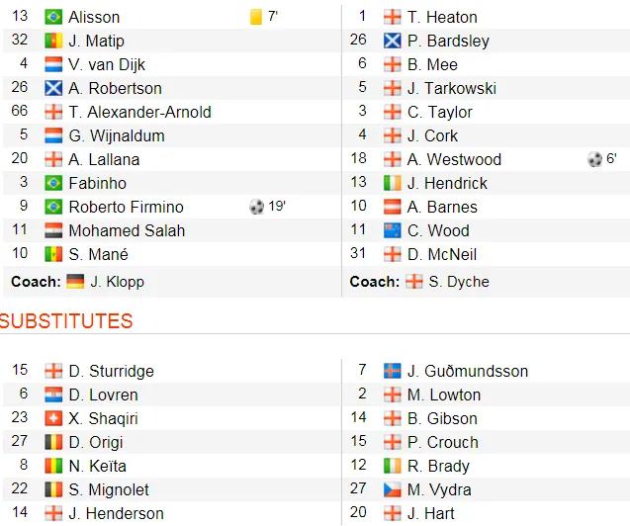Click the German flag next to J. Klopp
Image resolution: width=630 pixels, height=526 pixels.
[x=75, y=282]
